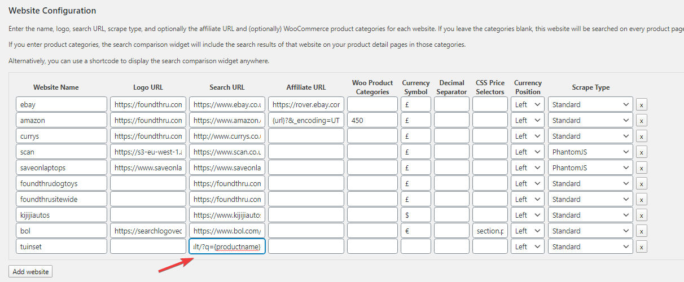Delete the scan row via x button
This screenshot has height=282, width=684.
click(x=642, y=152)
